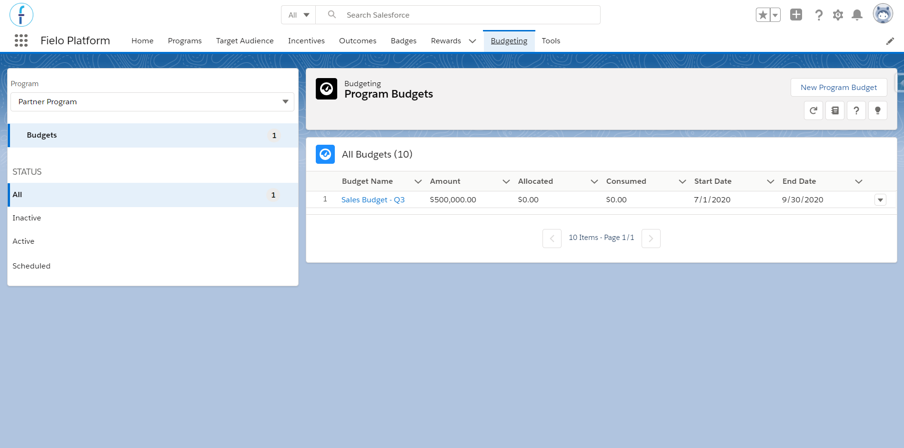
Task: Open the Rewards tab
Action: coord(446,41)
